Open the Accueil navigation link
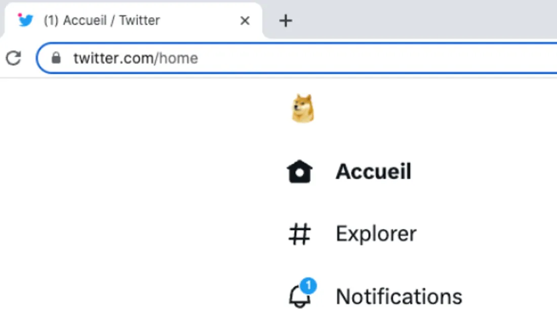The image size is (557, 312). pos(373,171)
